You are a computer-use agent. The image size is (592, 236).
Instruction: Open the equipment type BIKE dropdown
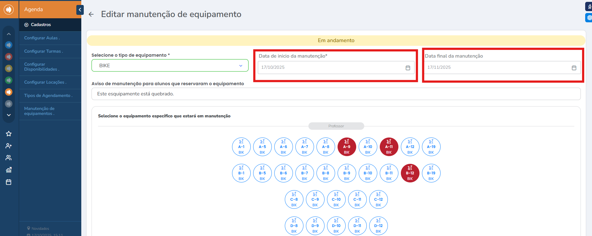(170, 66)
